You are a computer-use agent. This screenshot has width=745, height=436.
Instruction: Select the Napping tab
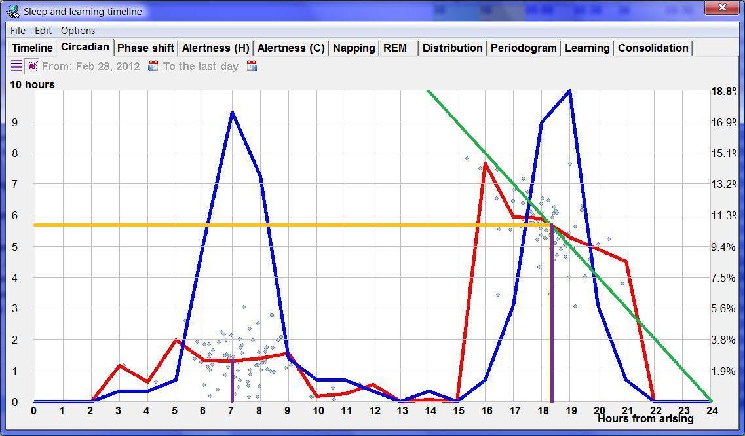354,48
